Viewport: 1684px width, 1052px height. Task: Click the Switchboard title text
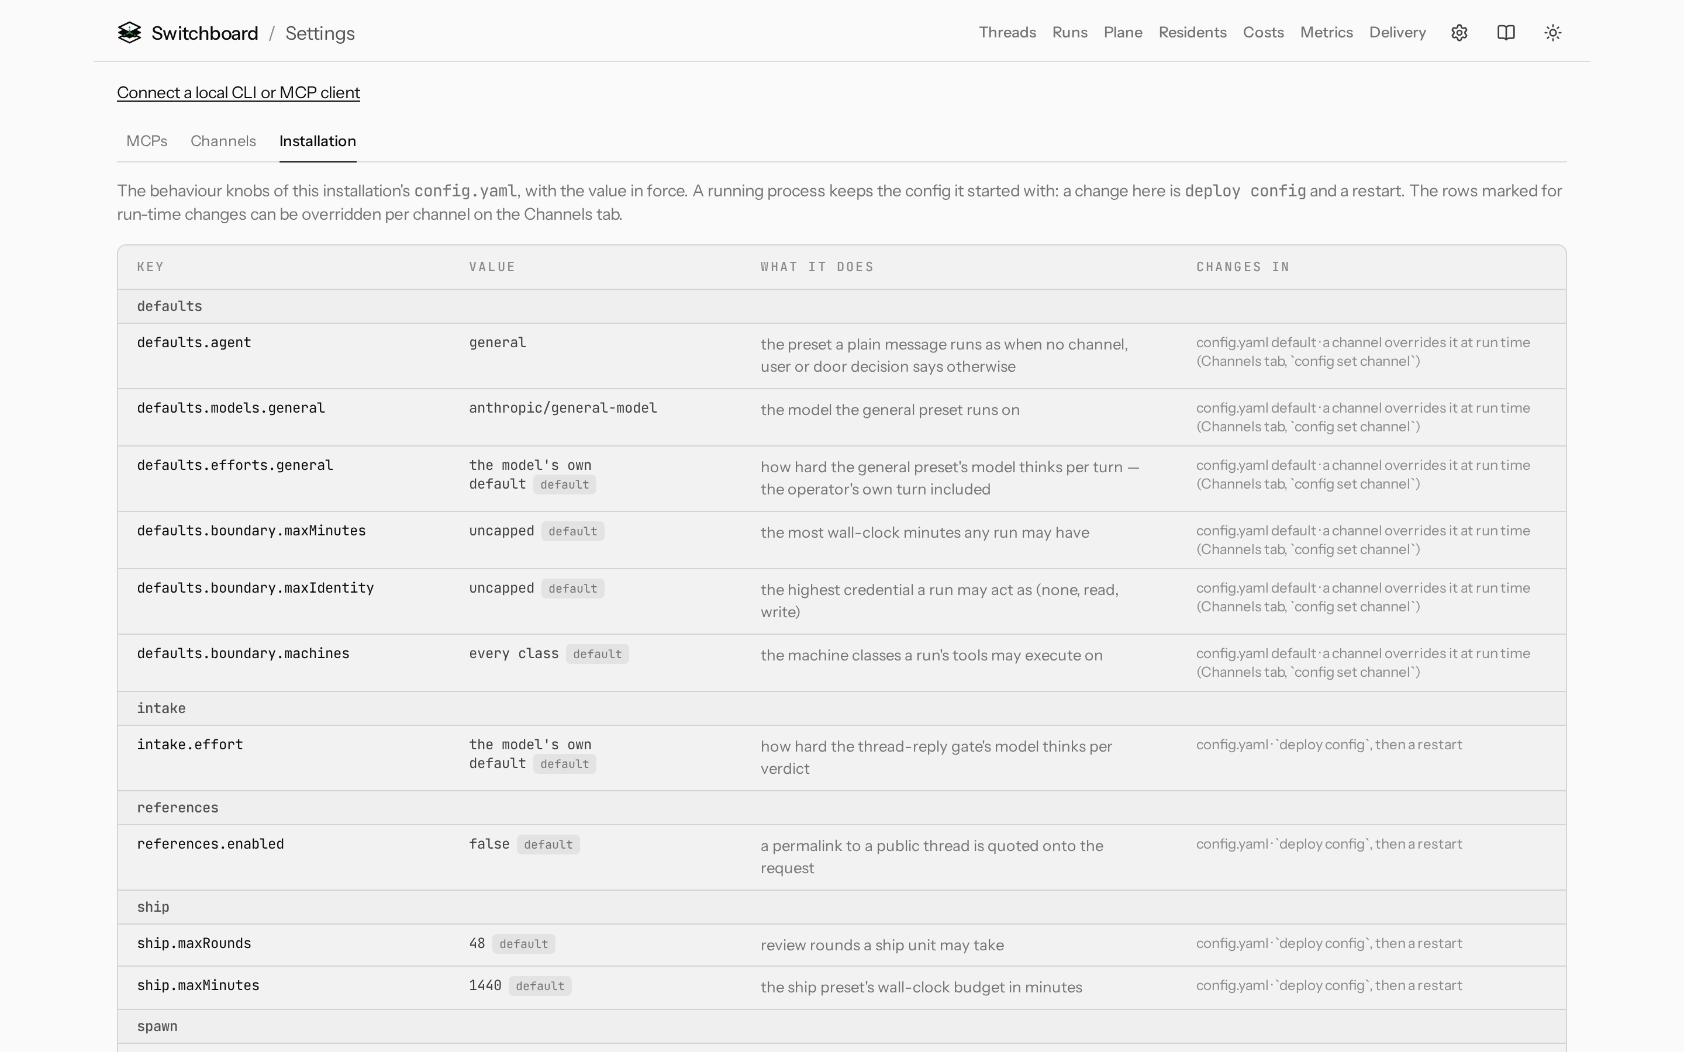click(x=205, y=33)
